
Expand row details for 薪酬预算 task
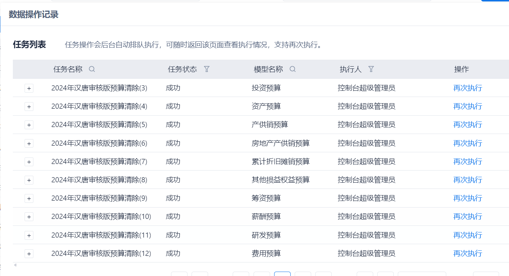tap(29, 217)
